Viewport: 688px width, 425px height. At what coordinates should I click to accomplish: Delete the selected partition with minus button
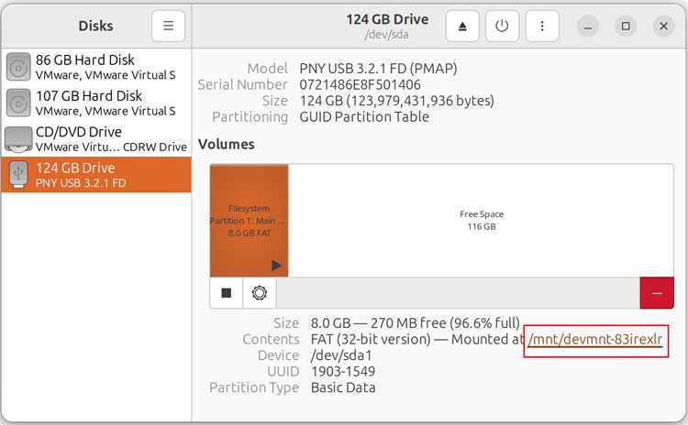click(657, 293)
